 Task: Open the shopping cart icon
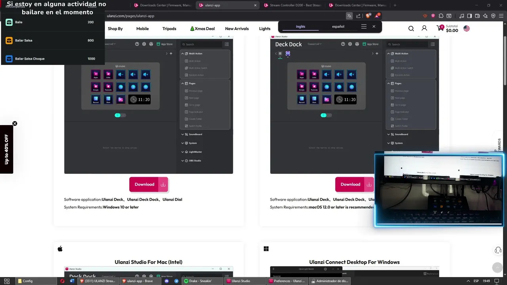coord(440,28)
